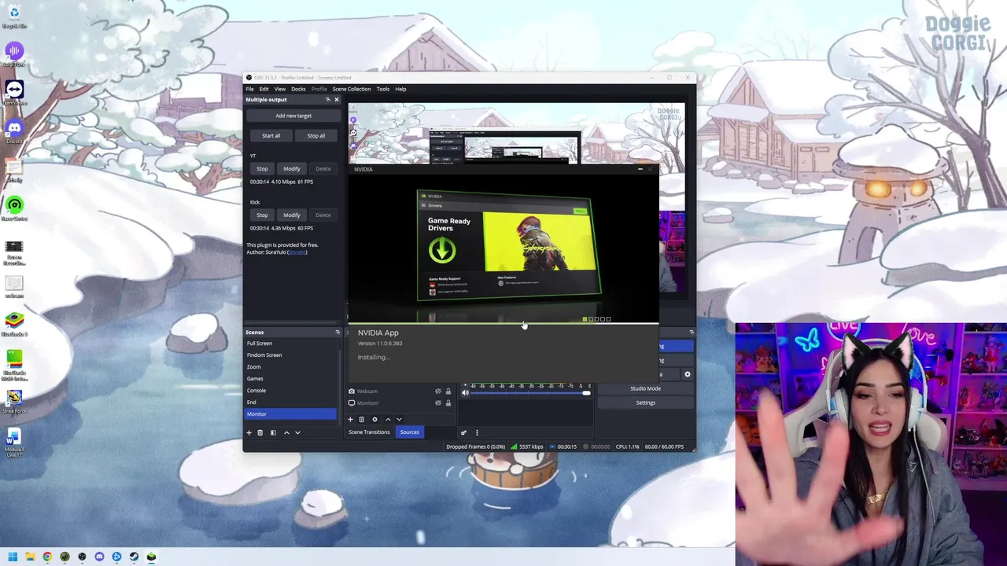The image size is (1007, 566).
Task: Add a new scene with the plus icon
Action: 249,432
